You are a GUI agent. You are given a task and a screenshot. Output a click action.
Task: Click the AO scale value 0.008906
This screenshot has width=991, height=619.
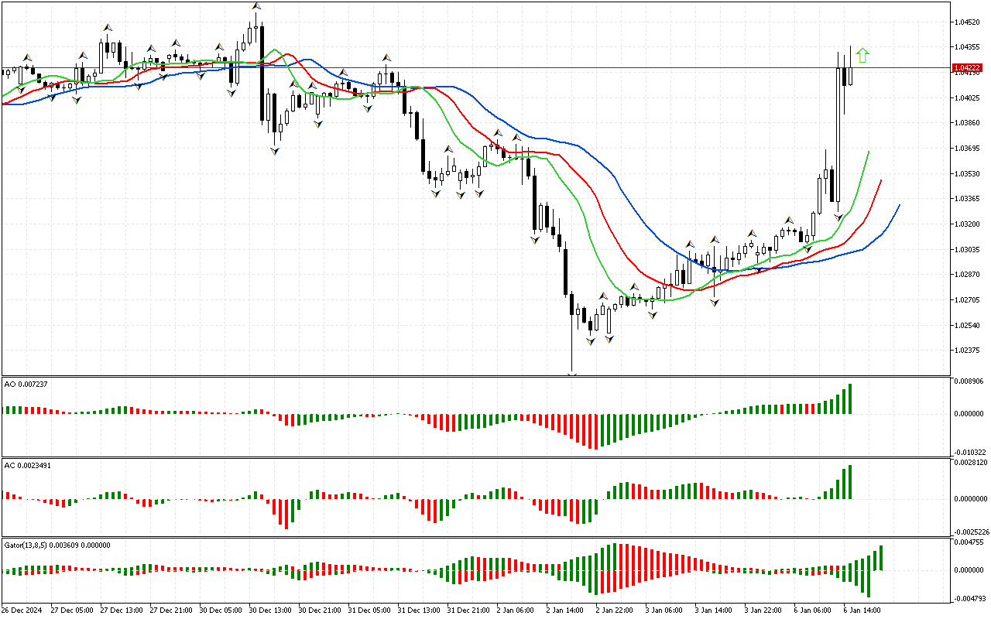click(971, 382)
